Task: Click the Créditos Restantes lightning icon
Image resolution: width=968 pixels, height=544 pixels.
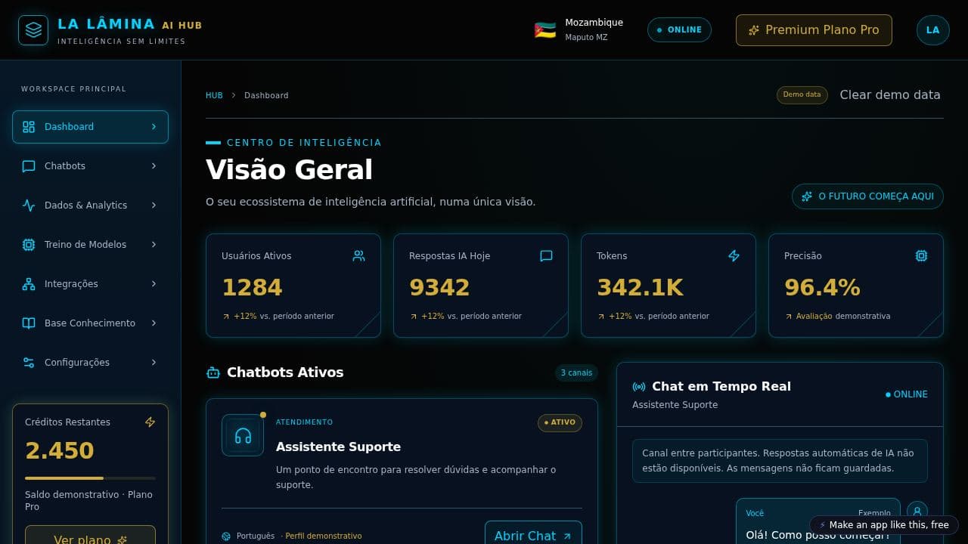Action: pos(150,422)
